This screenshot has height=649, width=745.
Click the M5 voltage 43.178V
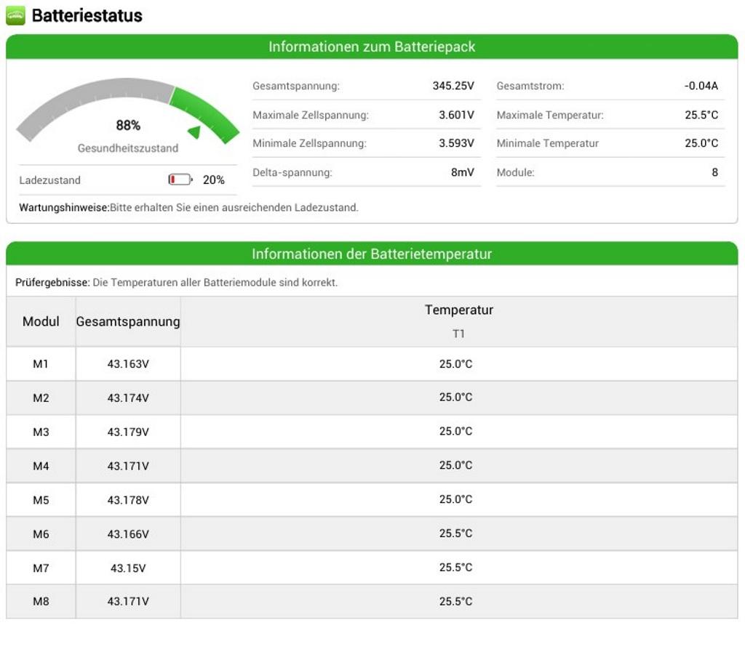point(128,500)
